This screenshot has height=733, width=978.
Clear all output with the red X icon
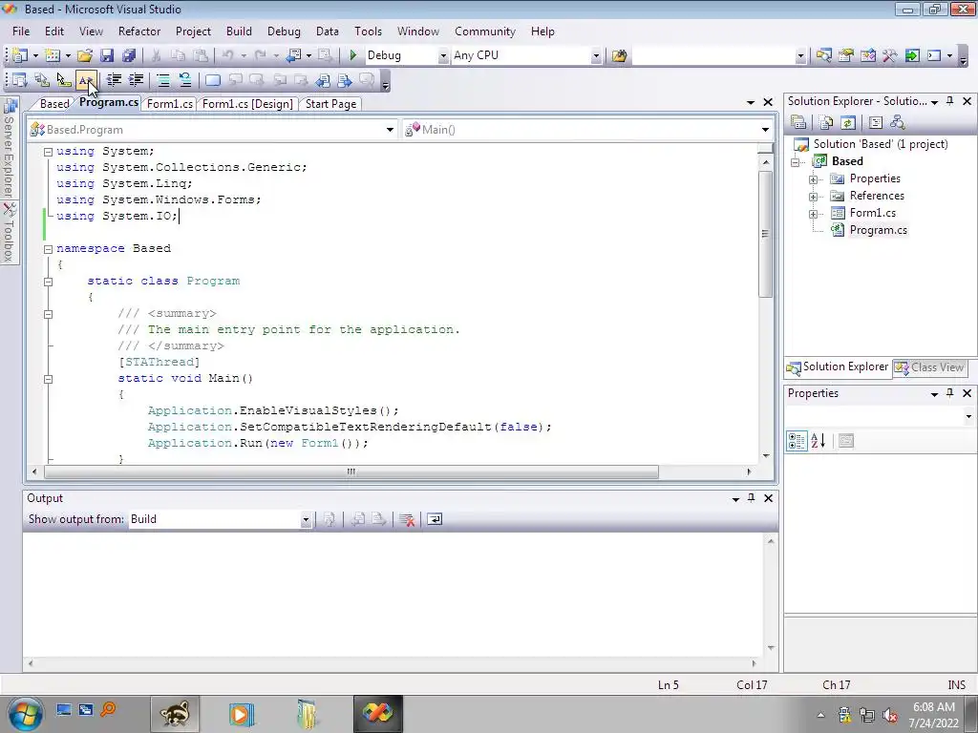[x=407, y=519]
